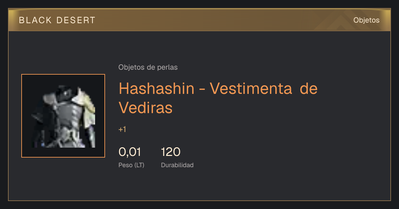Click the word "de" in the item title
The image size is (399, 209).
[x=309, y=89]
